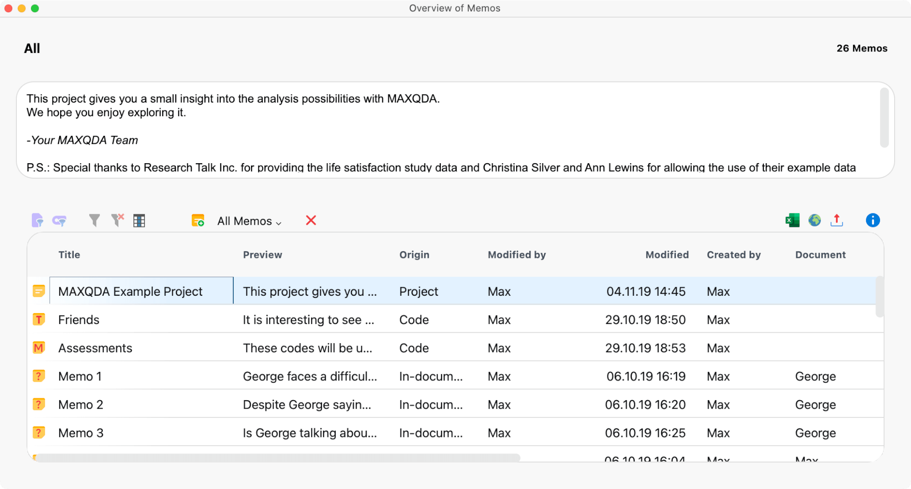Click modified date 29.10.19 18:50
The width and height of the screenshot is (911, 489).
click(645, 320)
